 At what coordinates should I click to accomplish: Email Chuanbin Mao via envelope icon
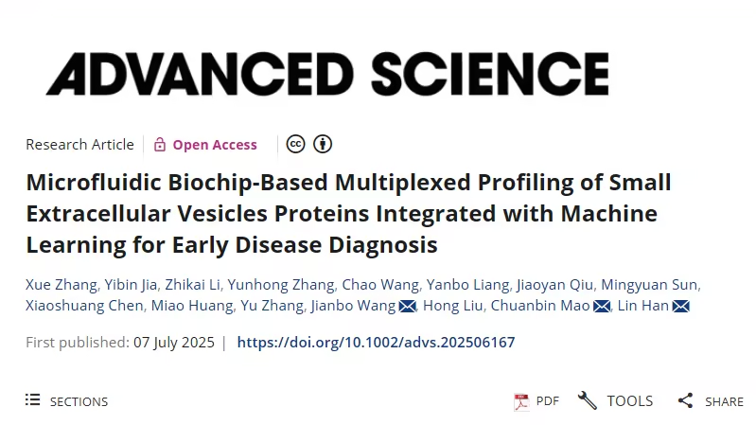click(602, 306)
